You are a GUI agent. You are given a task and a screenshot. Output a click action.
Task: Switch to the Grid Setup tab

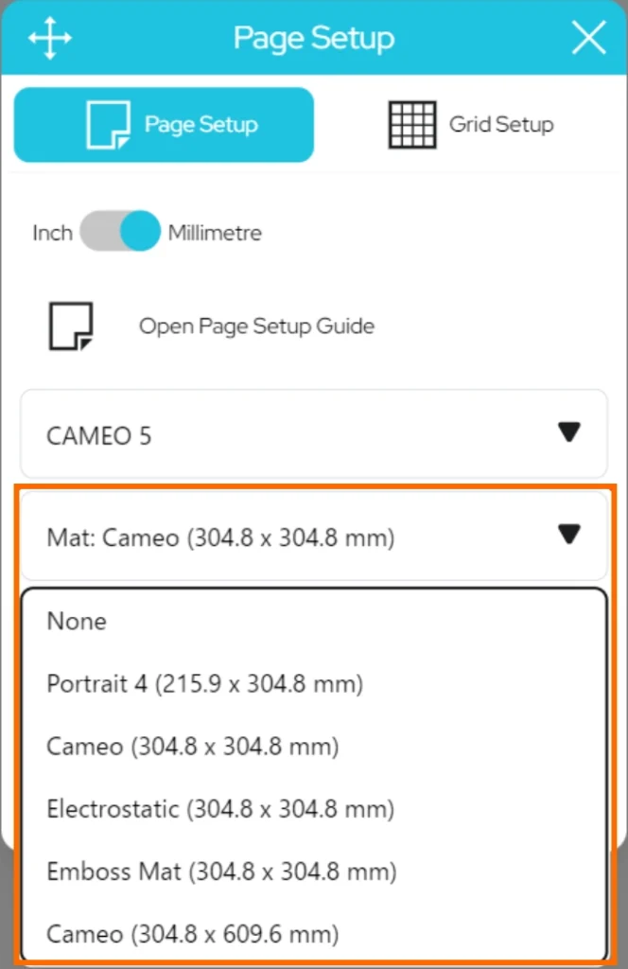point(471,125)
